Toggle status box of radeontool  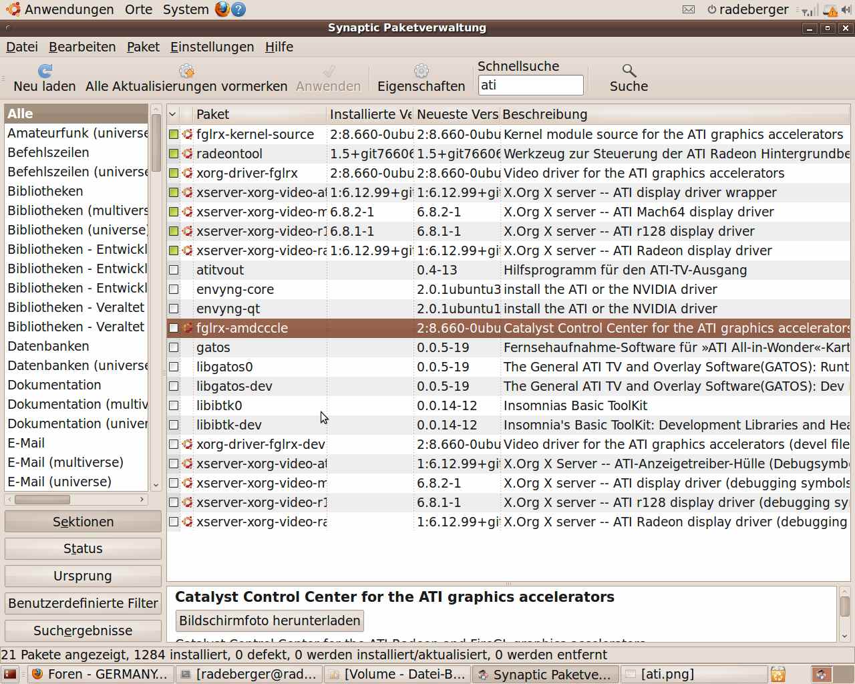[x=174, y=154]
